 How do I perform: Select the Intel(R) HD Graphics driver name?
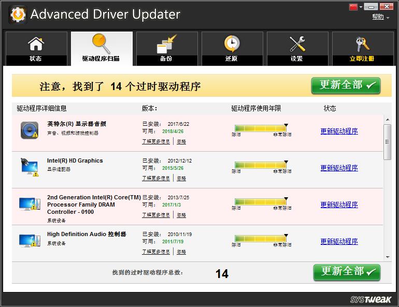point(75,160)
